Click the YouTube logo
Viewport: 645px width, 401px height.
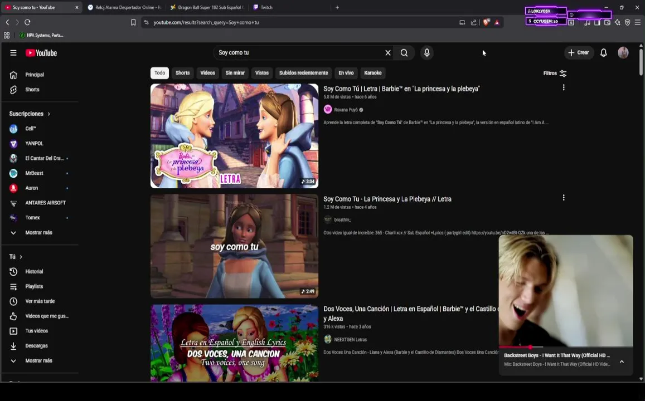tap(41, 53)
